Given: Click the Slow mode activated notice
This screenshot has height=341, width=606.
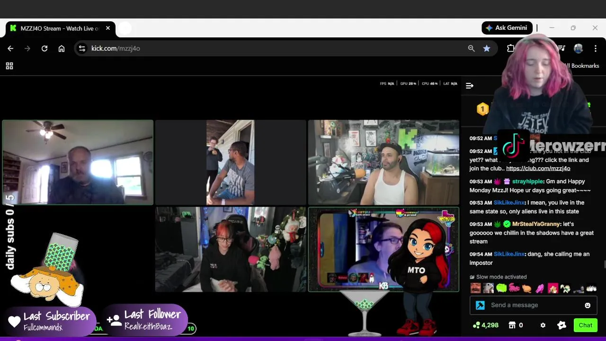Looking at the screenshot, I should pyautogui.click(x=498, y=277).
